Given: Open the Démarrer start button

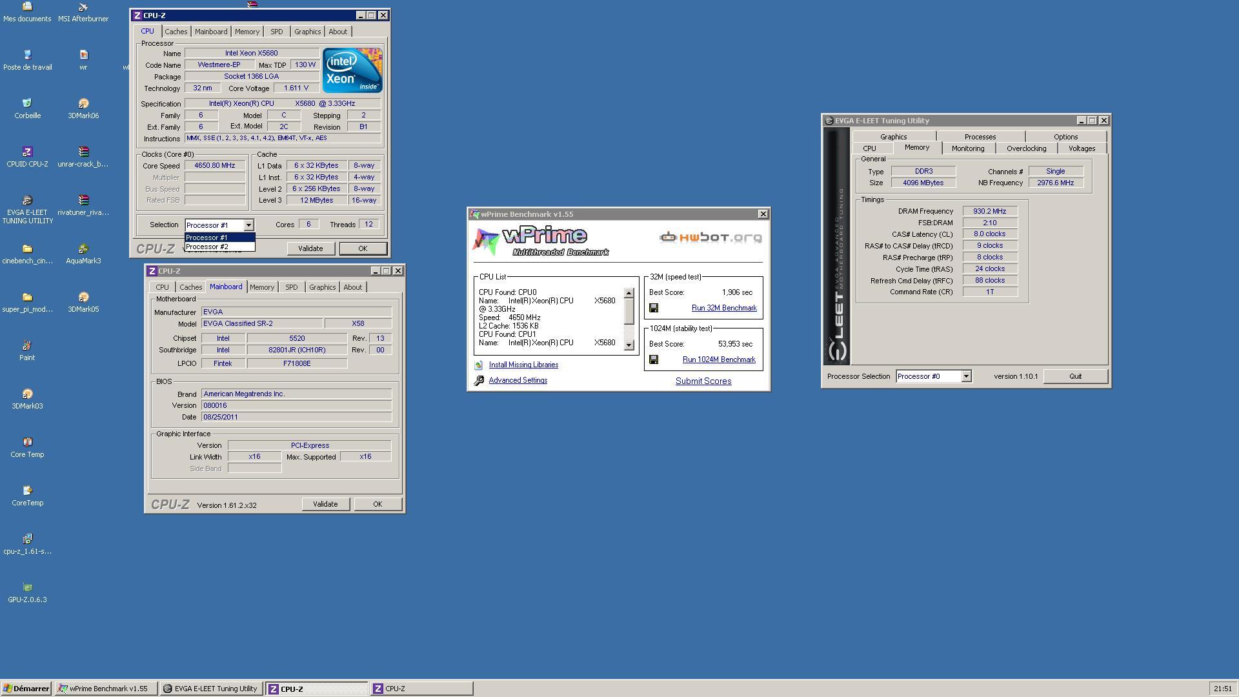Looking at the screenshot, I should click(x=26, y=689).
